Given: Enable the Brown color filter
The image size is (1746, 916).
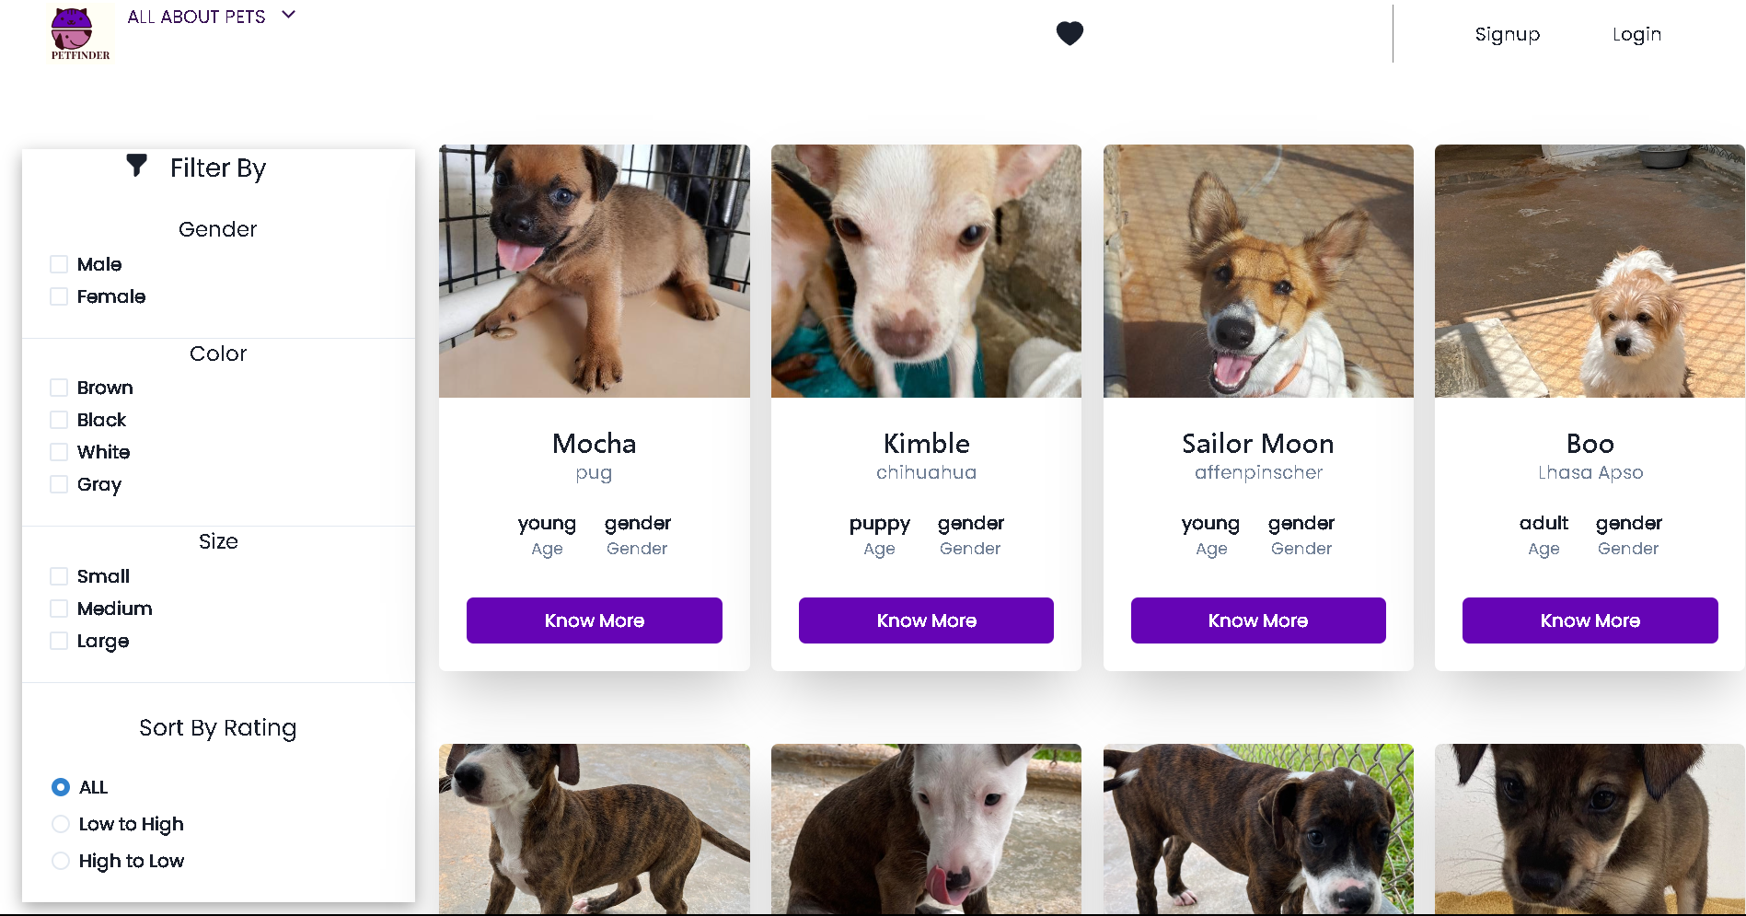Looking at the screenshot, I should pos(59,387).
